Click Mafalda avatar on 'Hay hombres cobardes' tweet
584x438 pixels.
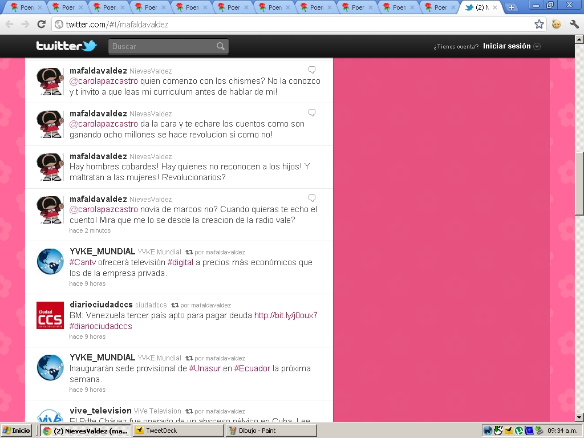(50, 167)
